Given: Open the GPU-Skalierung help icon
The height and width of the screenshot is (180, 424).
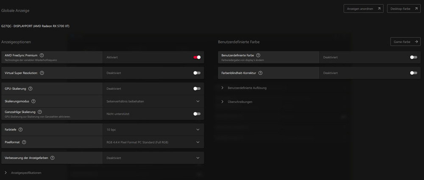Looking at the screenshot, I should coord(30,89).
